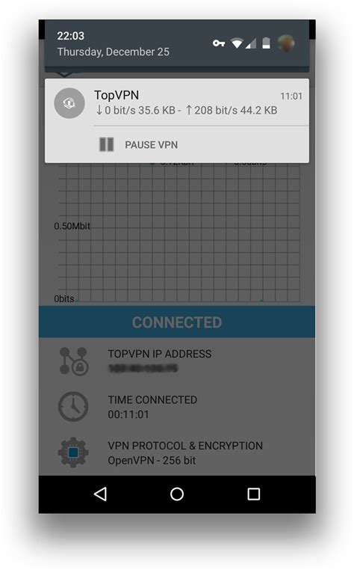Viewport: 354px width, 570px height.
Task: Open the user profile avatar
Action: pos(286,43)
